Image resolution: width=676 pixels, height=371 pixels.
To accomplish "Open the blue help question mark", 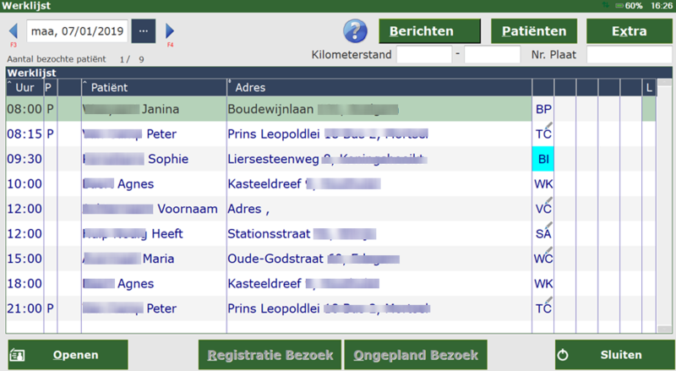I will pos(355,31).
